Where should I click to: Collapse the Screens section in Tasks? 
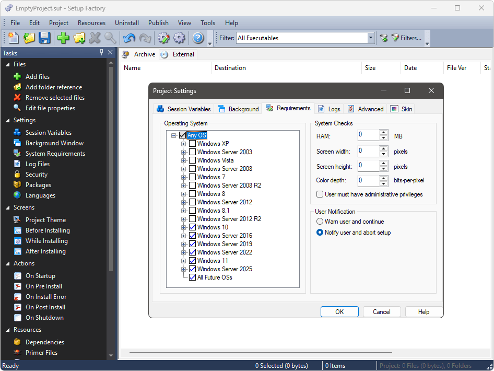[x=7, y=208]
